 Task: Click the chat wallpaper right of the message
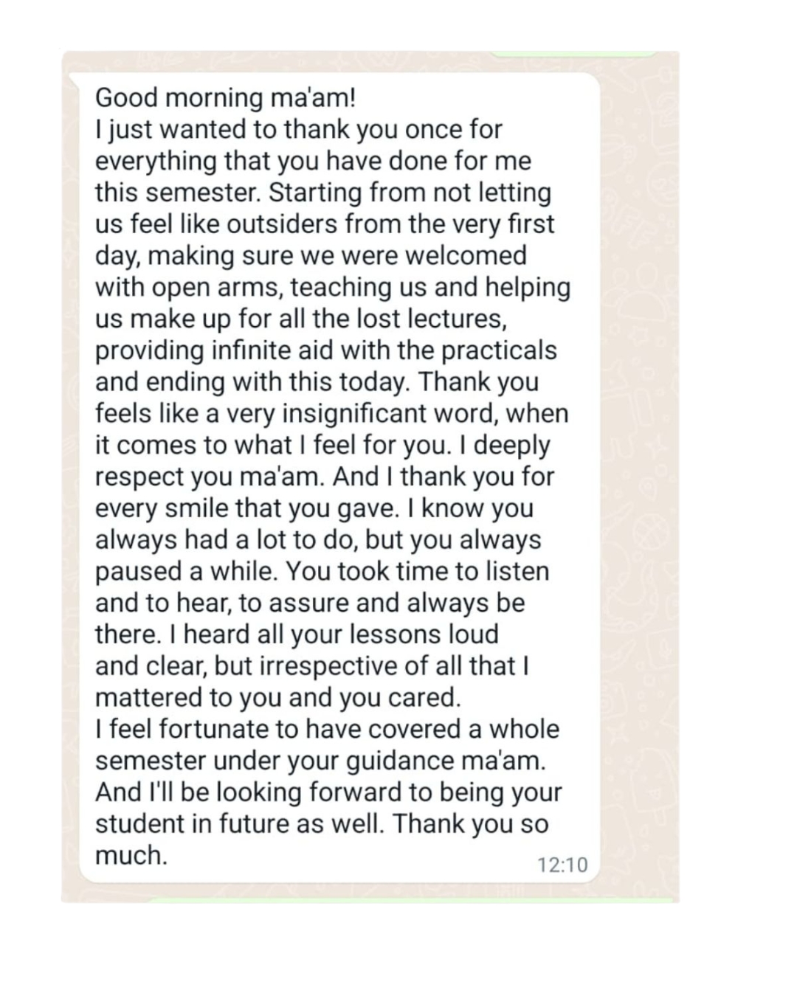tap(638, 472)
